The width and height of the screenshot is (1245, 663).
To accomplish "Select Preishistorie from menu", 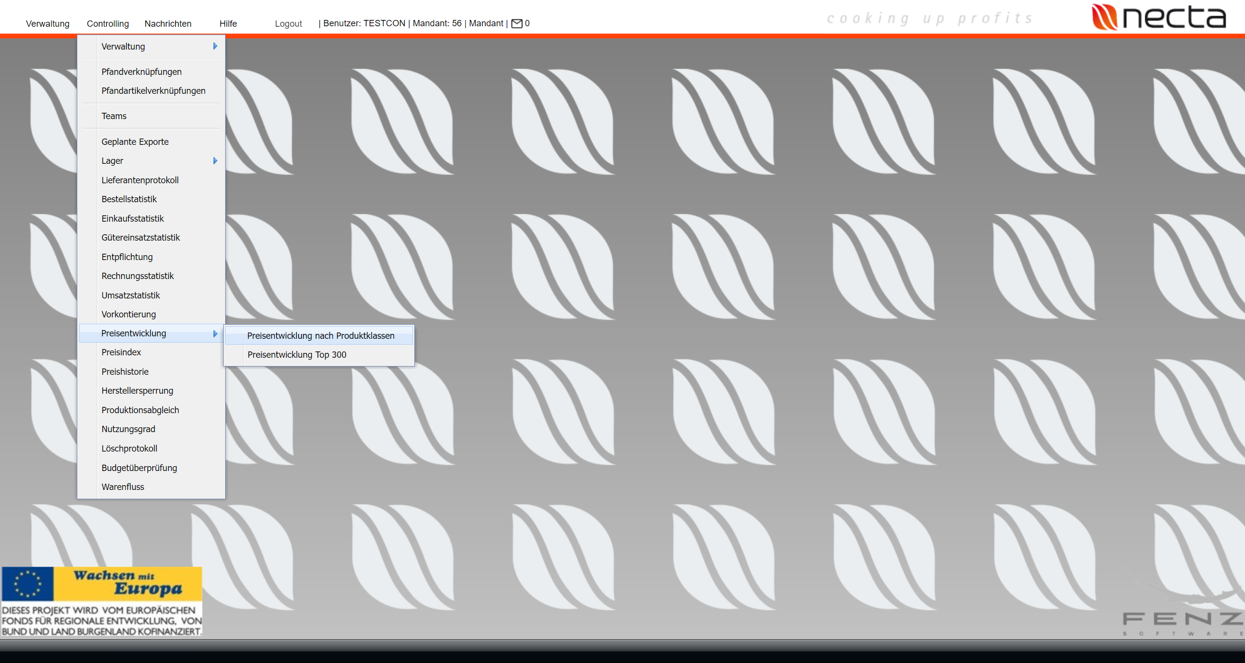I will [125, 372].
